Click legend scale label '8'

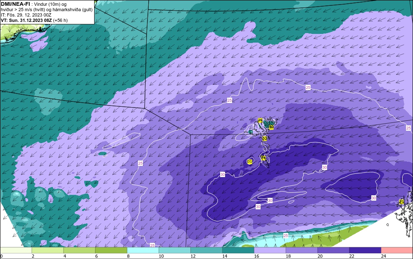click(128, 256)
